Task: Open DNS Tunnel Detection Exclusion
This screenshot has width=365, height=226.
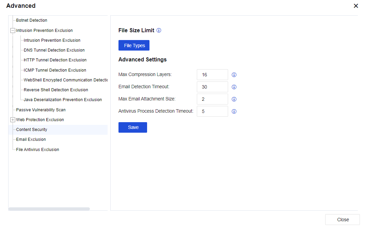Action: [x=54, y=50]
